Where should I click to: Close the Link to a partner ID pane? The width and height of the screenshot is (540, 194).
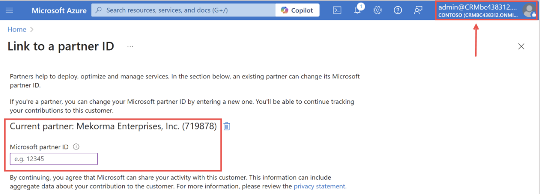point(521,46)
